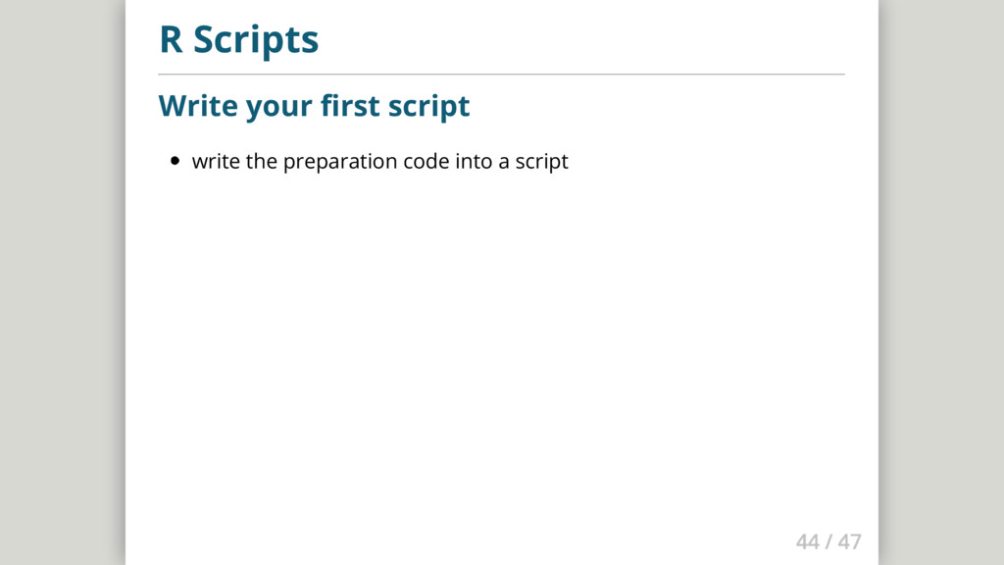Click the word "your" in the subheading
Viewport: 1004px width, 565px height.
click(281, 106)
